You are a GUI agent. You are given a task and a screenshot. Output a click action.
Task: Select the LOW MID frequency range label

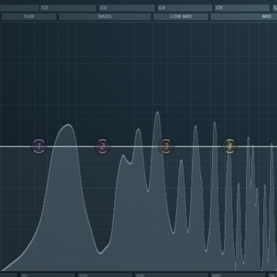[x=181, y=17]
